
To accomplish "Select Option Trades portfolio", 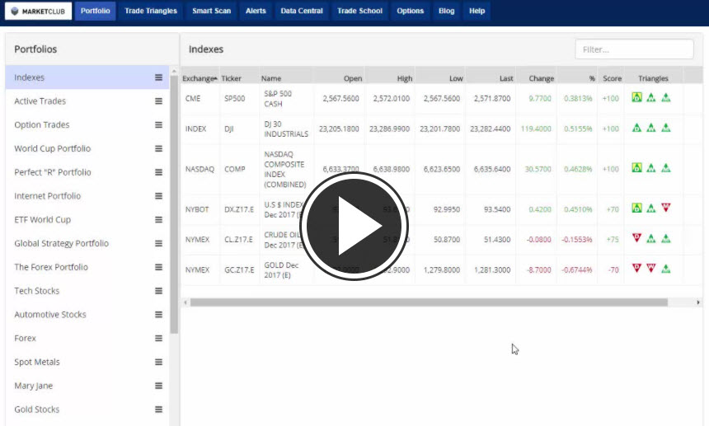I will tap(87, 124).
